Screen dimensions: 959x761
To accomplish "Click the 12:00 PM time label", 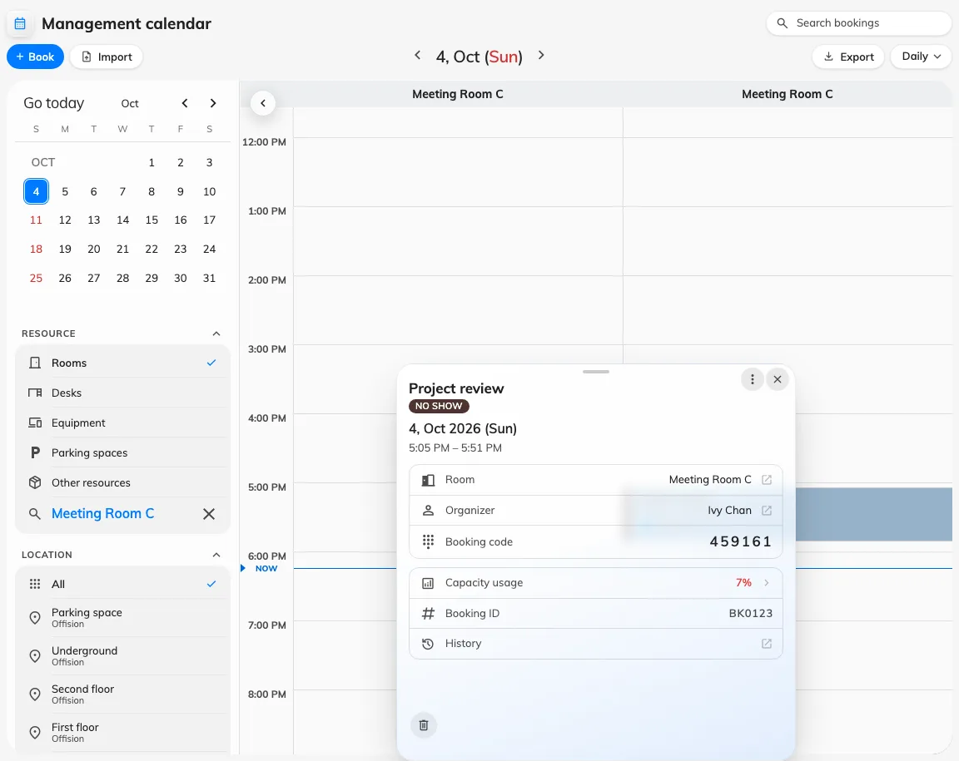I will [264, 142].
